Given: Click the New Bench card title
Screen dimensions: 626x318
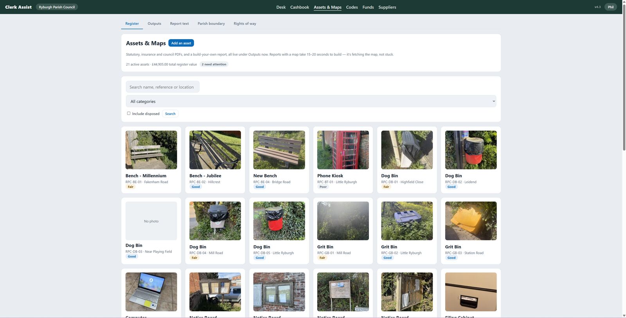Looking at the screenshot, I should (265, 176).
